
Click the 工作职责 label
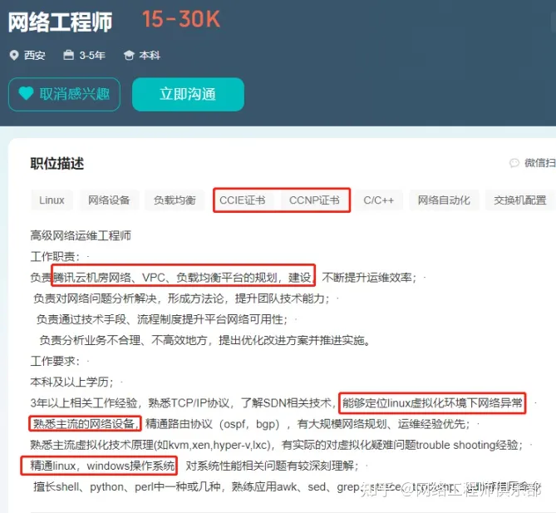(56, 256)
